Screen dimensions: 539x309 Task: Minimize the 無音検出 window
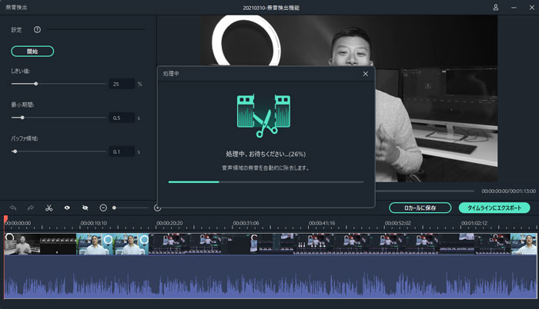coord(514,7)
